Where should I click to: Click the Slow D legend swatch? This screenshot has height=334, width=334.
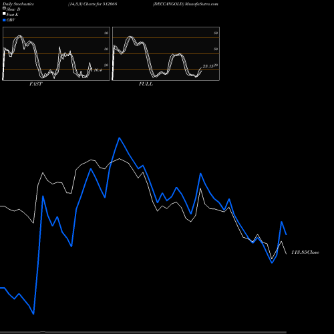coord(4,8)
